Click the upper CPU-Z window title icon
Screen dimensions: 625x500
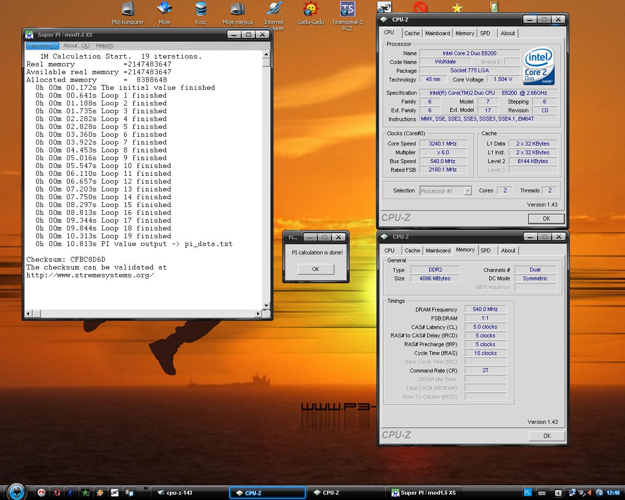click(384, 20)
